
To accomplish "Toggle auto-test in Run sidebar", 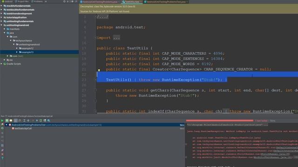I will pos(2,128).
